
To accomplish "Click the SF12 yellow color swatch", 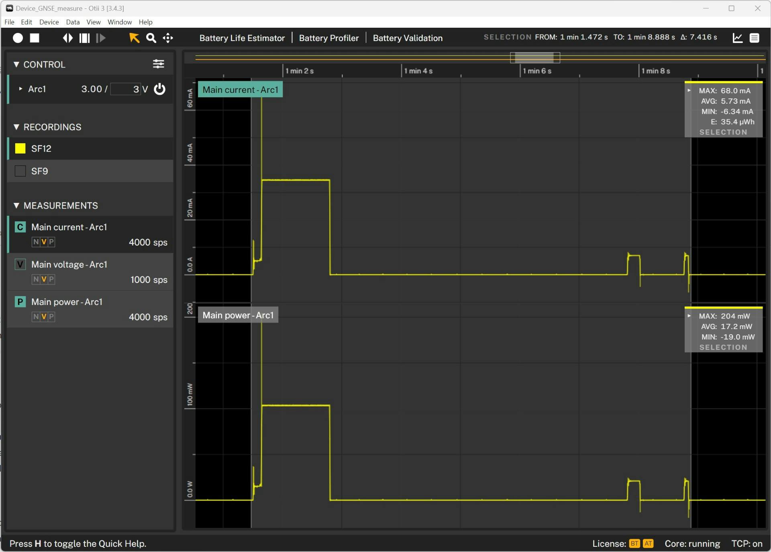I will (20, 149).
